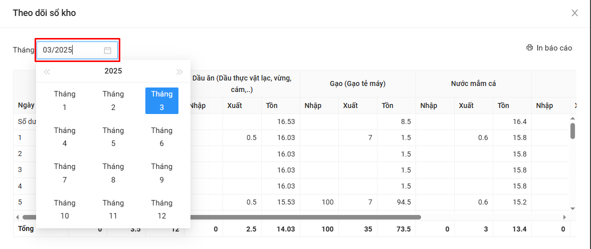
Task: Click the printer icon for report
Action: [530, 48]
